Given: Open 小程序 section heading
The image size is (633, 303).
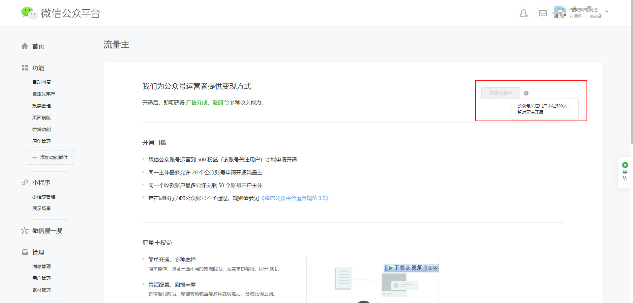Looking at the screenshot, I should click(x=41, y=183).
